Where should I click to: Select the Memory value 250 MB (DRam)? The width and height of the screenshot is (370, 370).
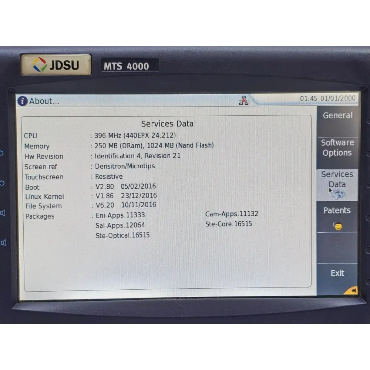[x=119, y=146]
